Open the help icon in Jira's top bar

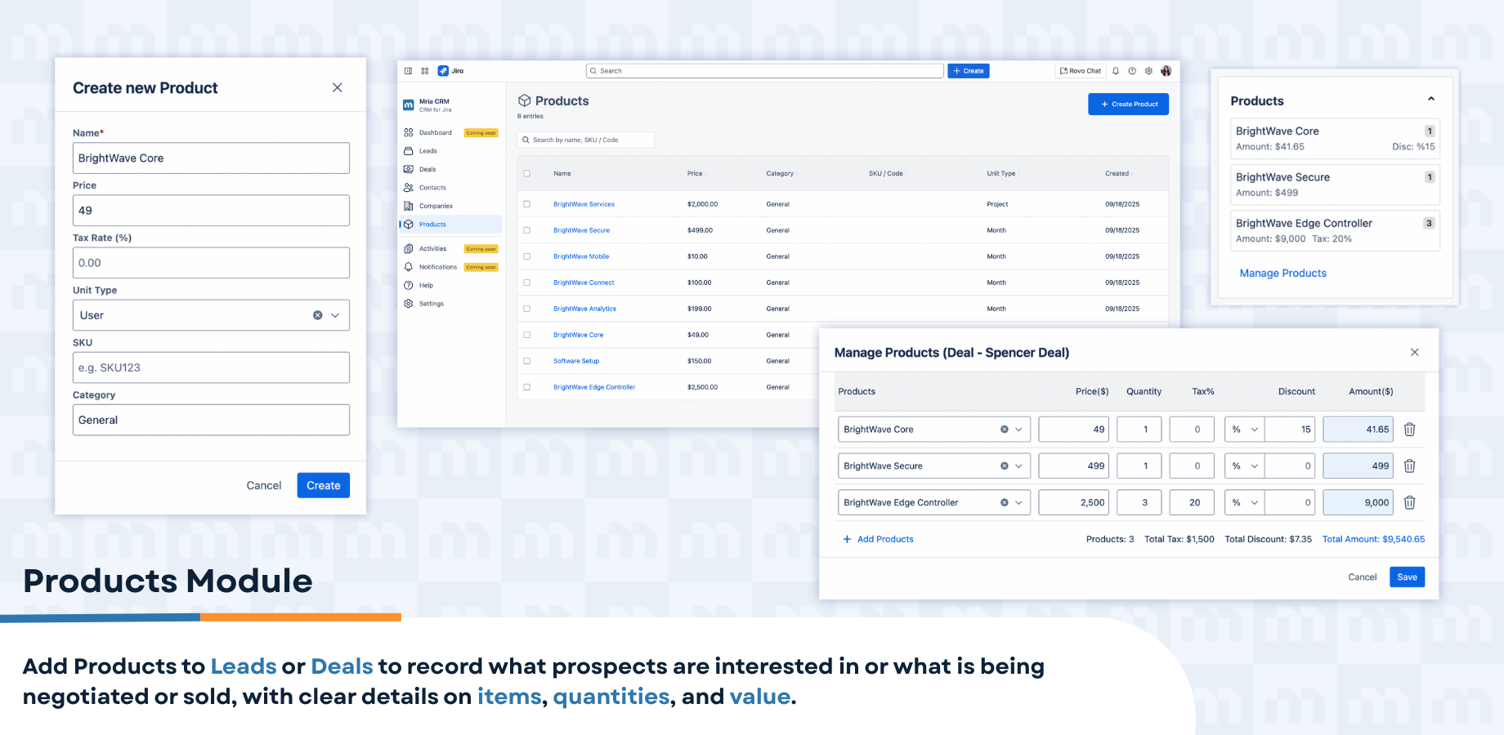click(x=1132, y=71)
